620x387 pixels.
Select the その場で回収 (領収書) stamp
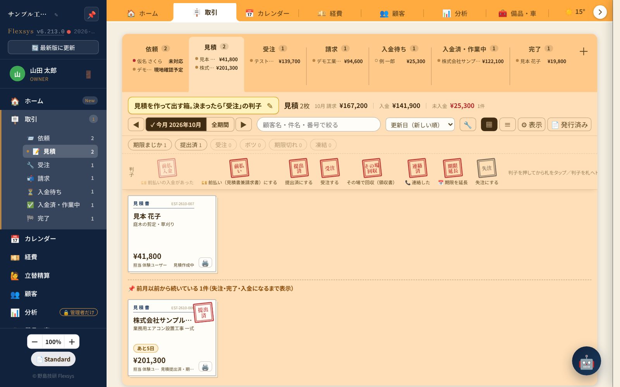point(371,171)
